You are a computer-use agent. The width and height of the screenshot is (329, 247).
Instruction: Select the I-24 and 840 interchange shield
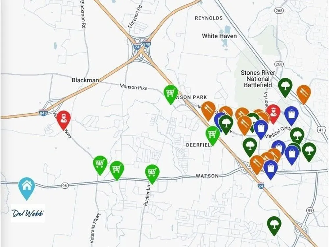coord(142,45)
